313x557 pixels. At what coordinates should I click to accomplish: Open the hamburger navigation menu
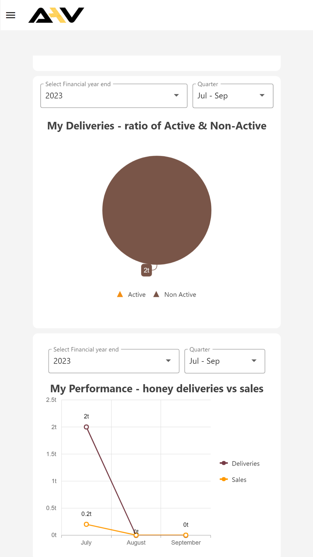tap(11, 15)
